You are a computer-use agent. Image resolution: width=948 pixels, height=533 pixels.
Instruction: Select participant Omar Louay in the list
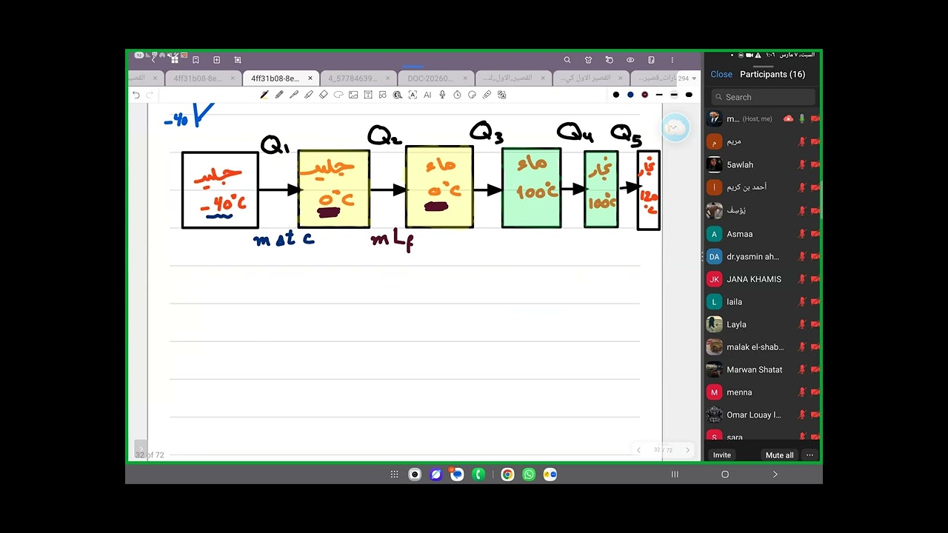pos(763,415)
